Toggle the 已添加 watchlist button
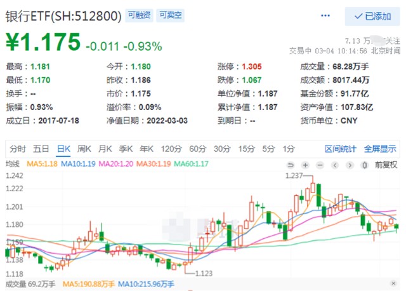 tap(372, 16)
